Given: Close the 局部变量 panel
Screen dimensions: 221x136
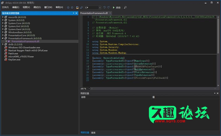Looking at the screenshot, I should click(218, 93).
